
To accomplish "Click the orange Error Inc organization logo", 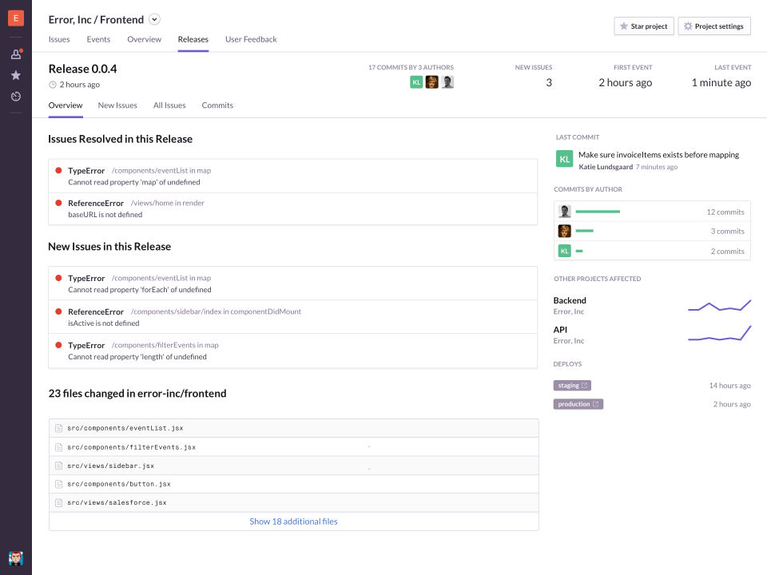I will (x=16, y=19).
